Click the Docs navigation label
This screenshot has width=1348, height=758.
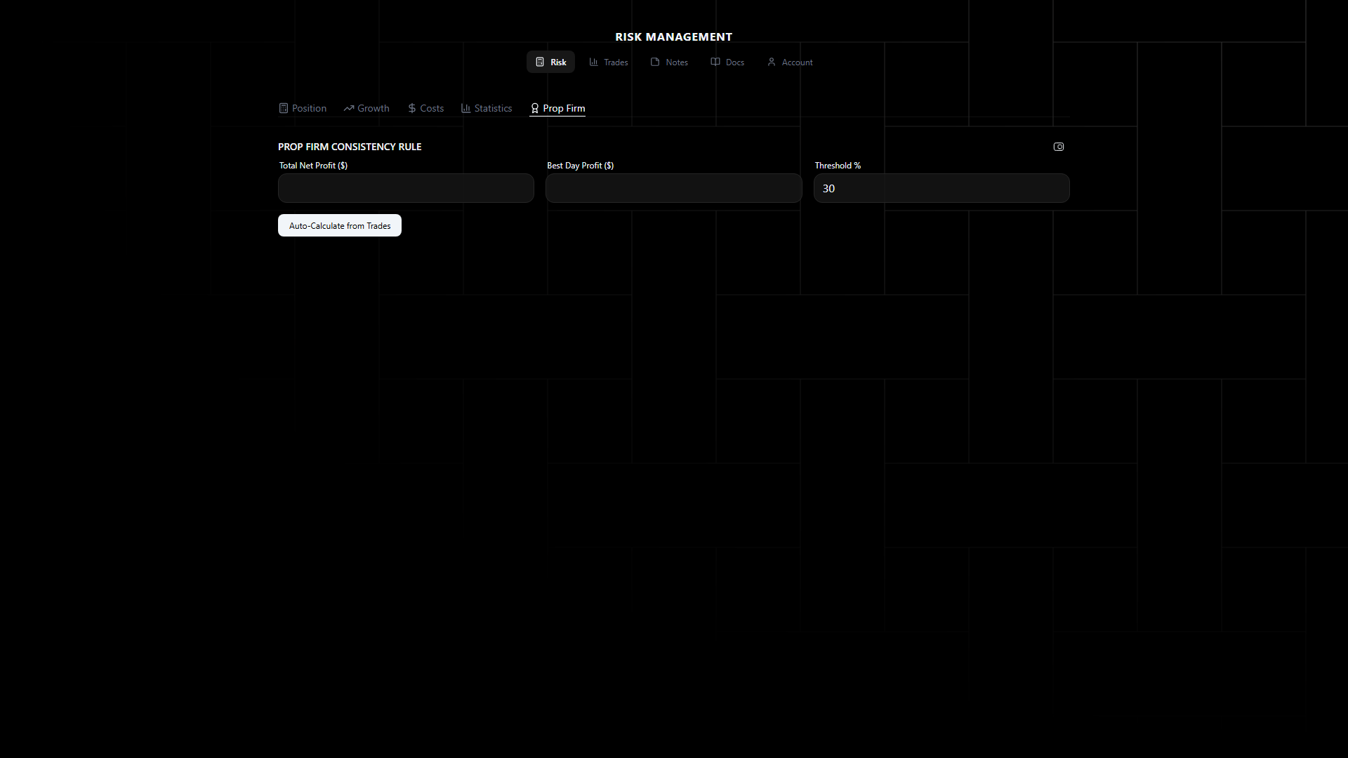(x=734, y=62)
